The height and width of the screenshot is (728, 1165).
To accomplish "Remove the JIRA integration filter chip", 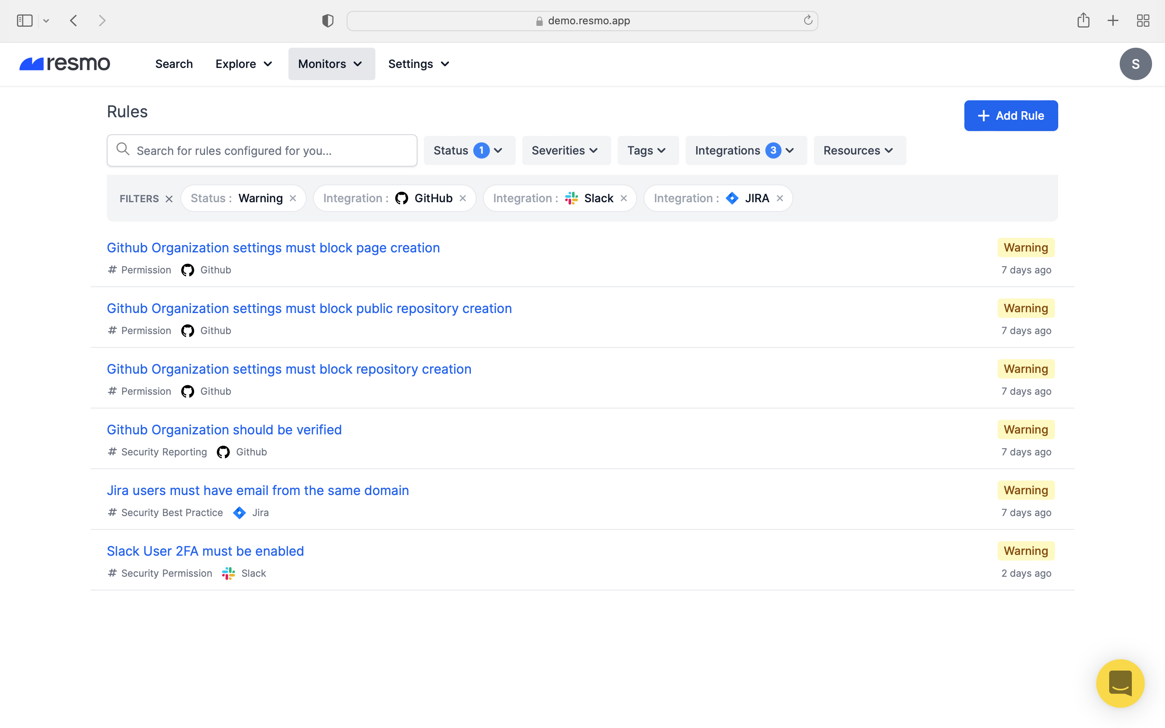I will pyautogui.click(x=780, y=198).
